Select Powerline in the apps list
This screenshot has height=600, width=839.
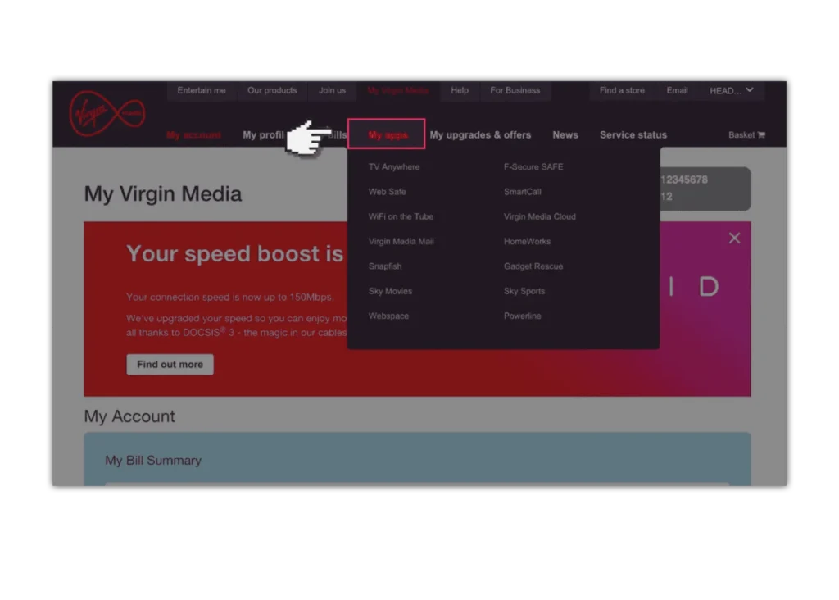522,316
